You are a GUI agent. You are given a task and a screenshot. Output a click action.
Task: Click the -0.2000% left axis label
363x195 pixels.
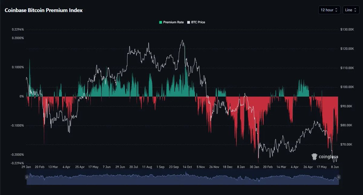[x=17, y=154]
